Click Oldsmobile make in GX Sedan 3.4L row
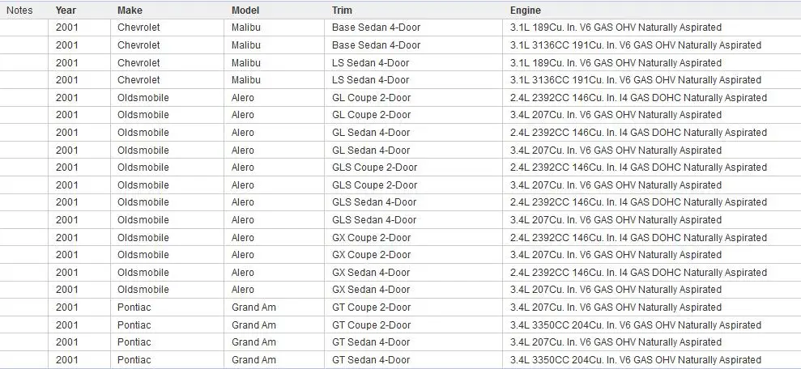Image resolution: width=801 pixels, height=369 pixels. [x=143, y=290]
